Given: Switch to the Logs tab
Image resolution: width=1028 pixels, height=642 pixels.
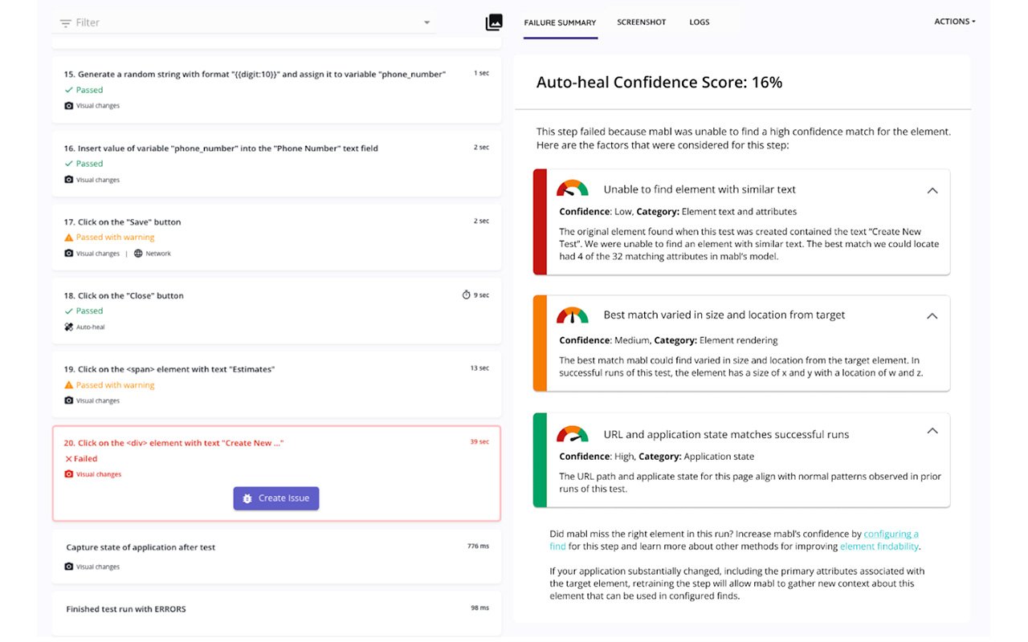Looking at the screenshot, I should (x=699, y=22).
